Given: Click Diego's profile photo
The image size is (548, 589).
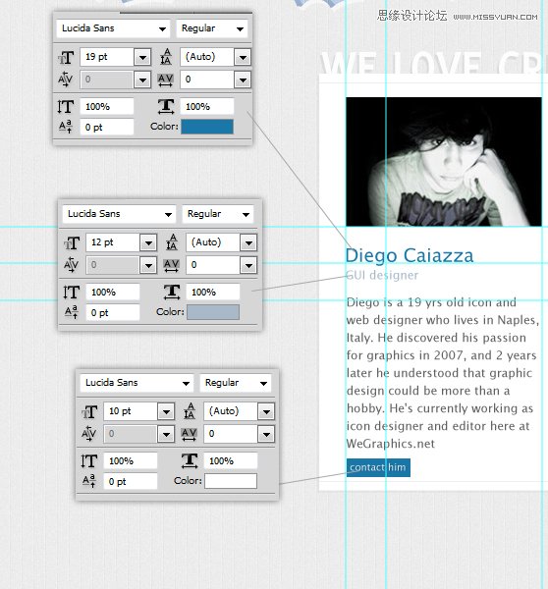Looking at the screenshot, I should (x=444, y=162).
